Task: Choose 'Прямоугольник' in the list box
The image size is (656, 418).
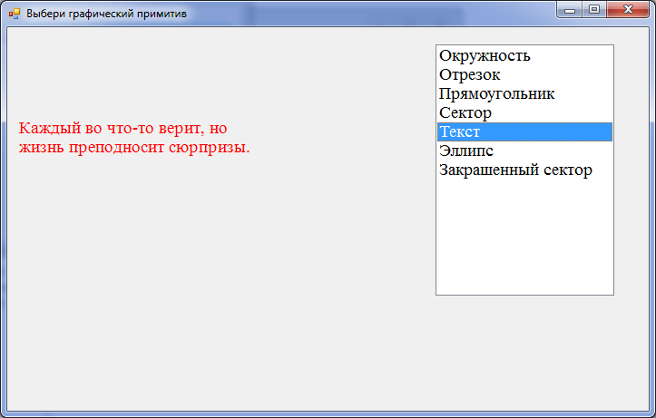Action: pos(524,93)
